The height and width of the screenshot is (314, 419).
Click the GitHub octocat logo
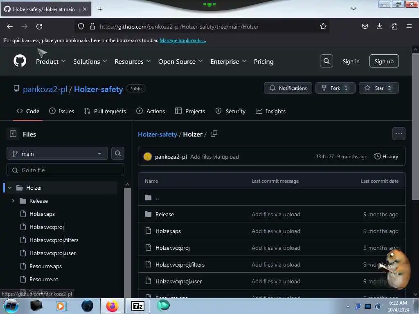click(x=20, y=61)
